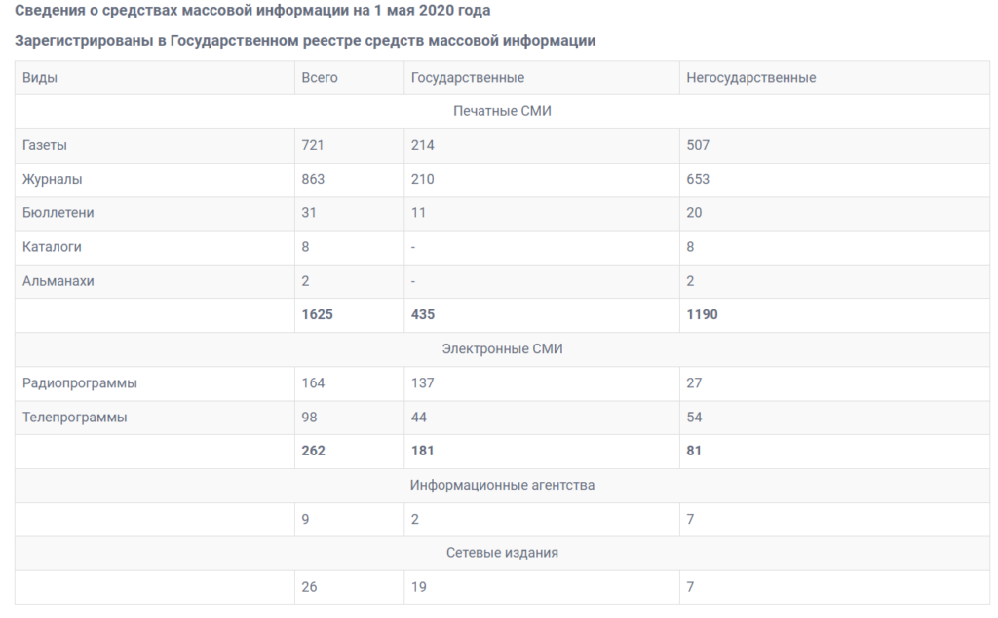Click the 'Радиопрограммы' row label
The image size is (998, 618).
[x=80, y=383]
